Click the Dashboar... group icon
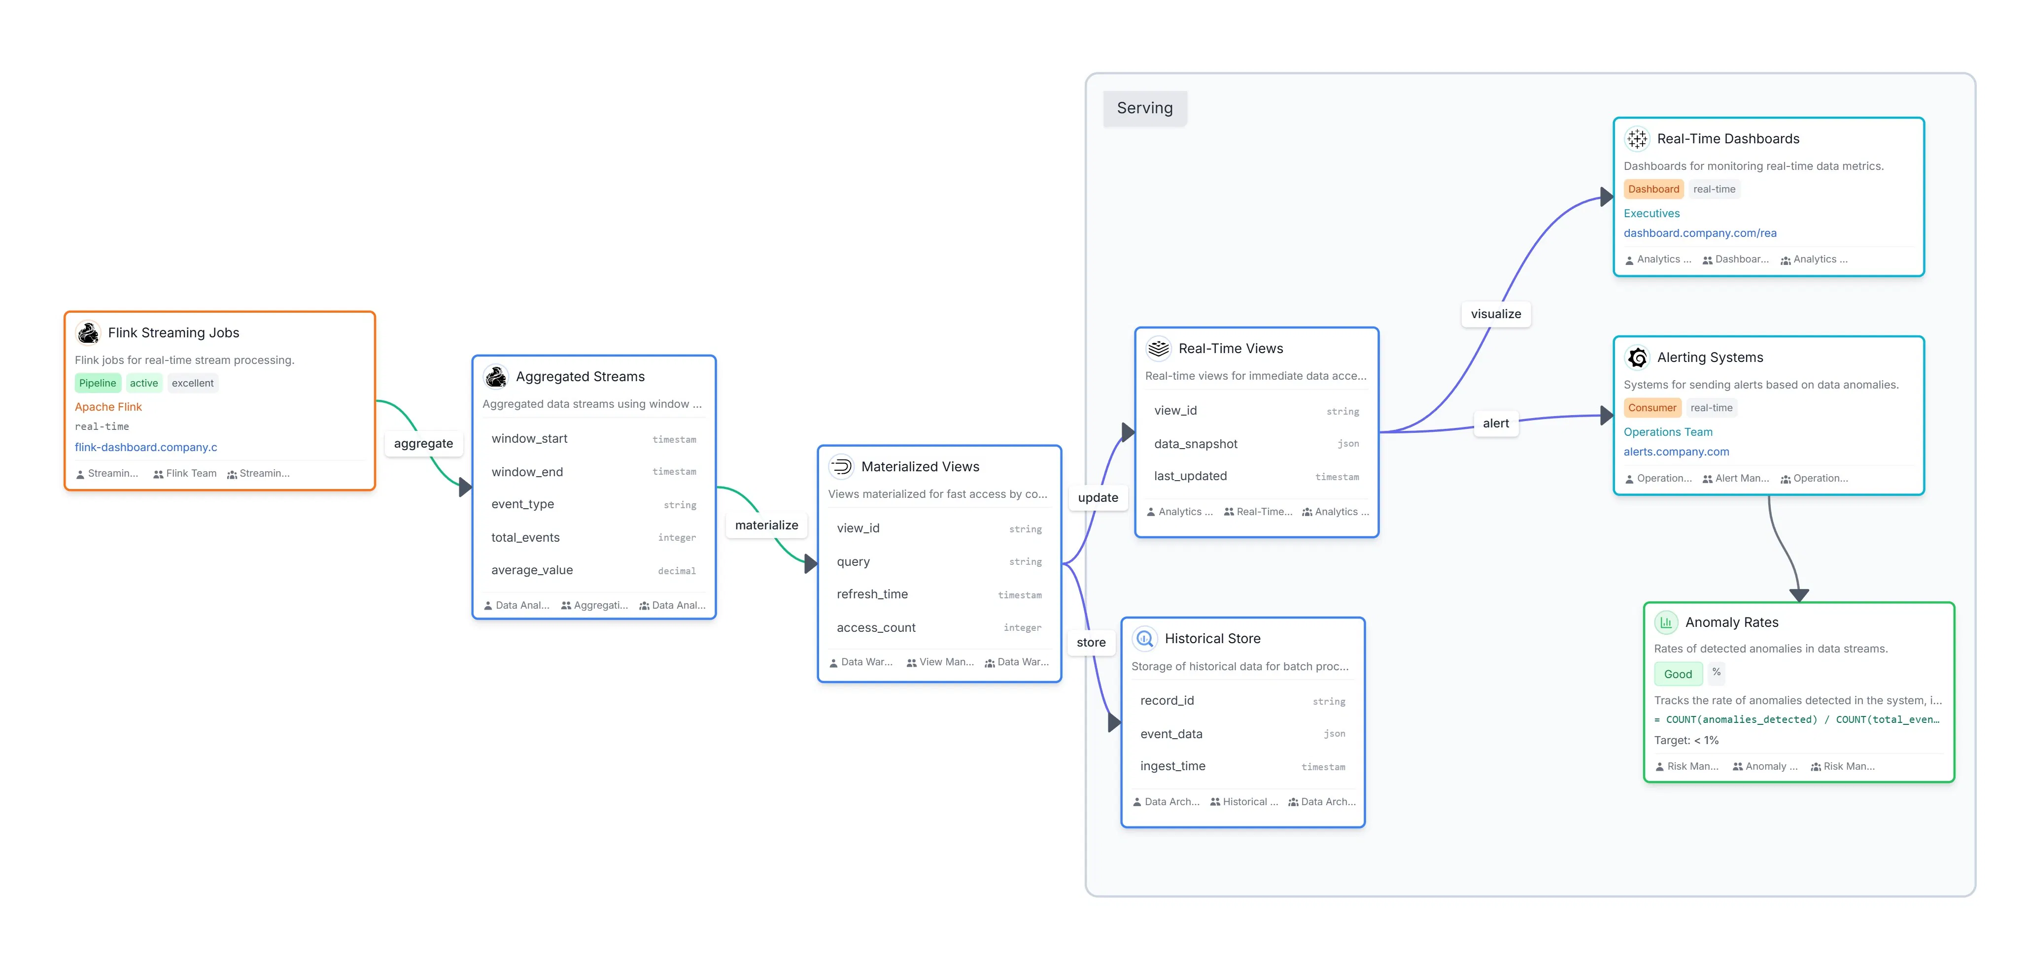This screenshot has width=2027, height=977. pos(1708,260)
